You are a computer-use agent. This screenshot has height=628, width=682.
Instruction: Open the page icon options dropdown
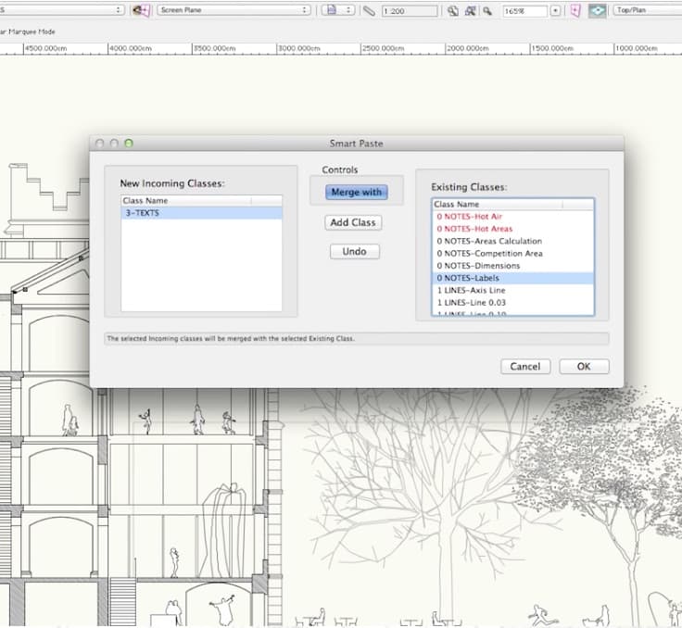[338, 10]
